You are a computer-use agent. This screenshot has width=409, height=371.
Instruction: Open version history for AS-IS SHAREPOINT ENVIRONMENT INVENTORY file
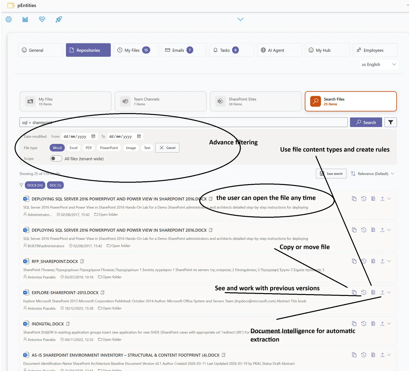(x=364, y=355)
